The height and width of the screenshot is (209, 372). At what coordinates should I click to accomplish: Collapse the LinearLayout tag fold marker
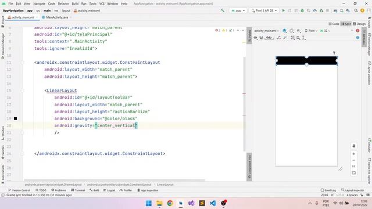[x=22, y=91]
